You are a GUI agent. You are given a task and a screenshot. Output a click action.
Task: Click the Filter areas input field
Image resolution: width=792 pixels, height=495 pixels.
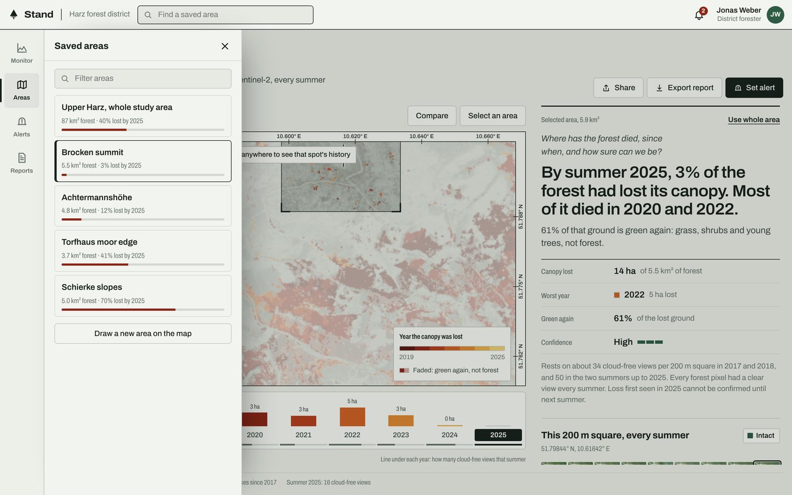[143, 79]
